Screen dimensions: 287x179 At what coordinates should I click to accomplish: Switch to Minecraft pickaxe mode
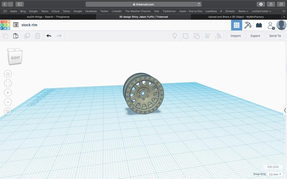click(x=248, y=25)
